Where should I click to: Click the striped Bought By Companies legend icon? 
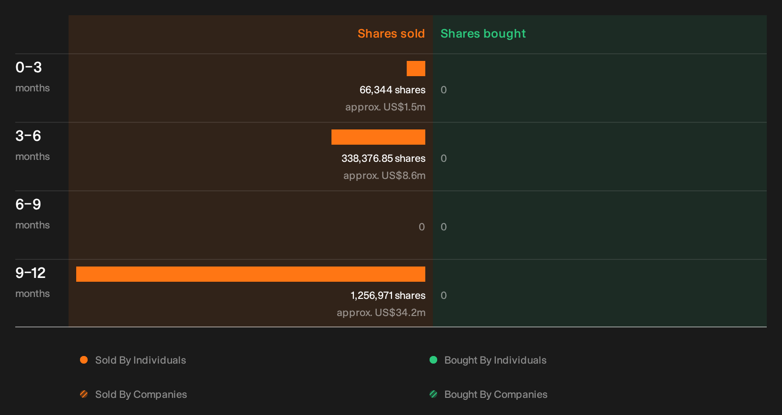click(x=433, y=394)
